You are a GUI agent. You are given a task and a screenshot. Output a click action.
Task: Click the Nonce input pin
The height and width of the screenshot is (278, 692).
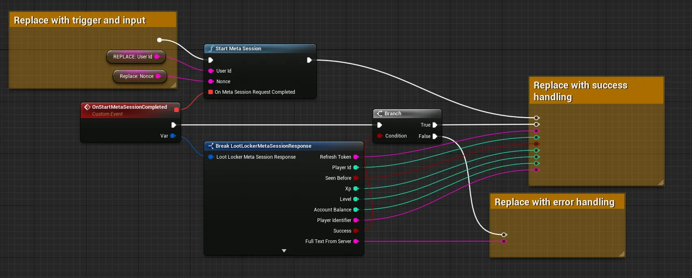[x=211, y=82]
